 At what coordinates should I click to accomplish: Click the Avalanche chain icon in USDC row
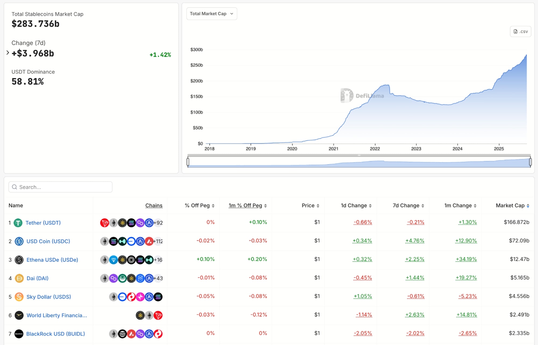tap(149, 241)
